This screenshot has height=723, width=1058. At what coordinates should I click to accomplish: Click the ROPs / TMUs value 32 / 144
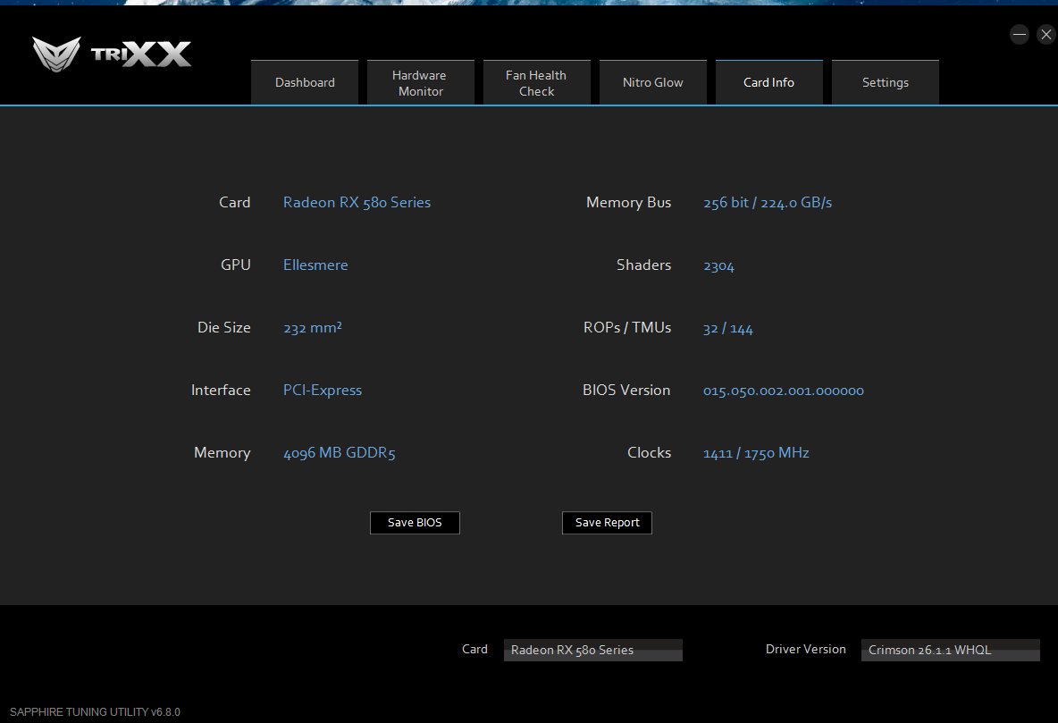(727, 329)
